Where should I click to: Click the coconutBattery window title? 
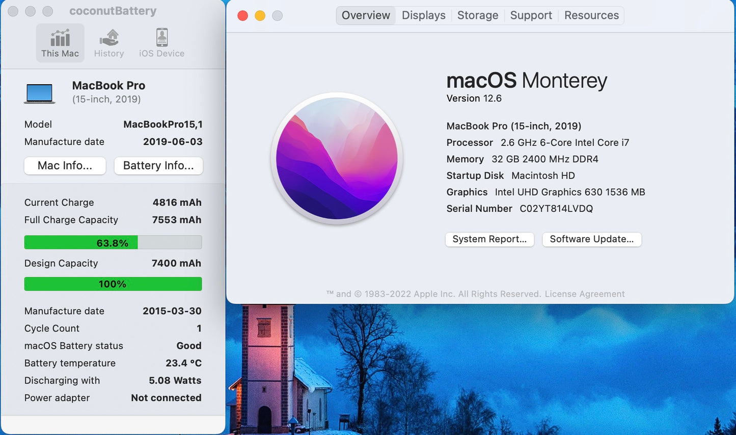[x=113, y=11]
